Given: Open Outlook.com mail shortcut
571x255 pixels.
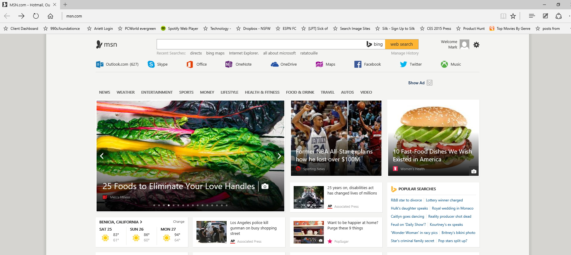Looking at the screenshot, I should (117, 64).
